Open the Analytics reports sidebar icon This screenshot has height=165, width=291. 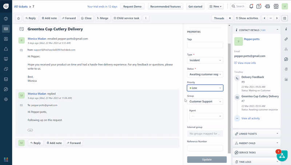(x=6, y=79)
